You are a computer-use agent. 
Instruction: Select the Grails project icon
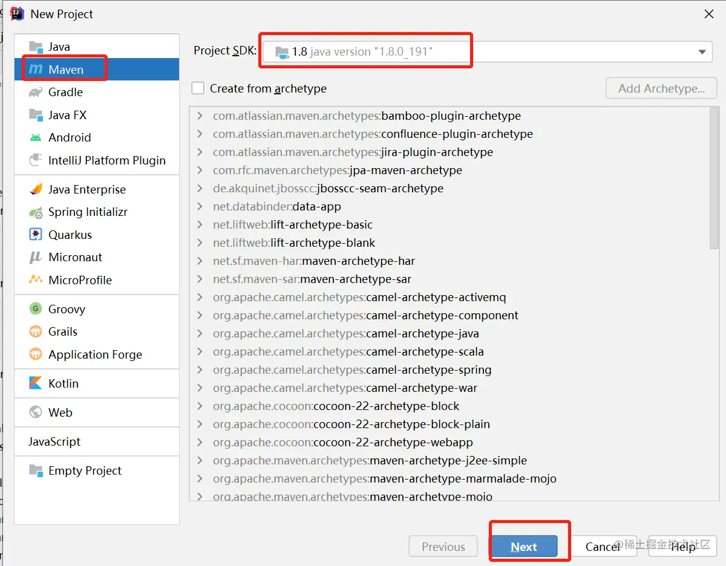tap(36, 331)
